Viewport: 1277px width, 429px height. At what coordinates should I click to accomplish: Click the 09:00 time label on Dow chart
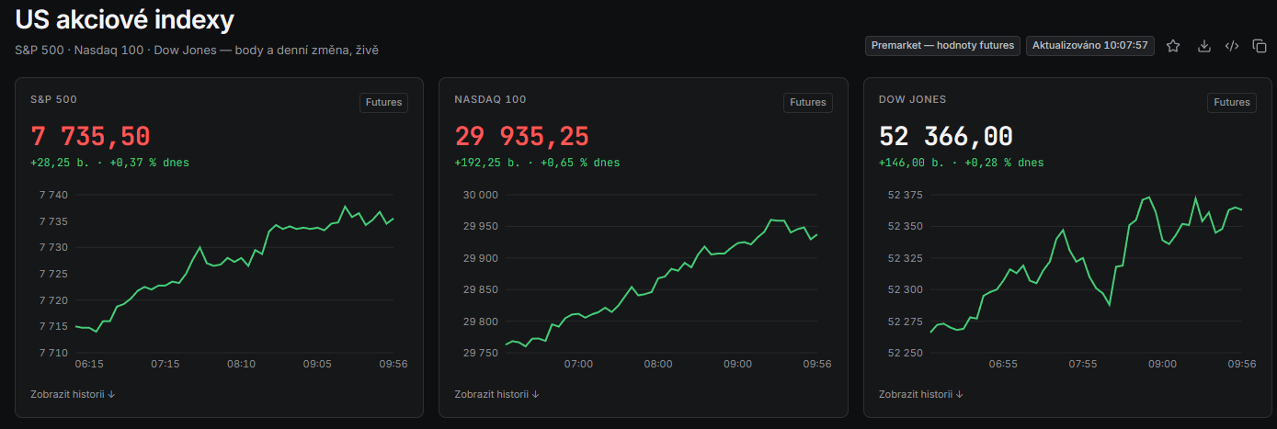[1163, 364]
